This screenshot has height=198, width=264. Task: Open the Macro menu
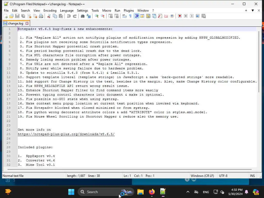coord(107,10)
